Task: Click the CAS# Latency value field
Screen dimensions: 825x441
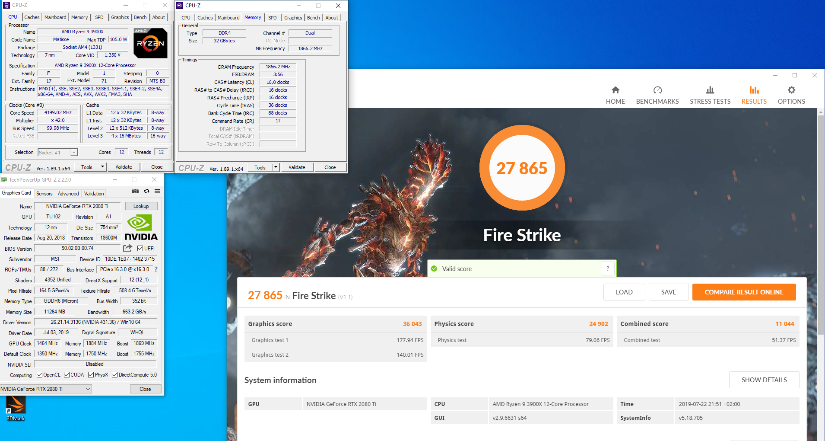Action: (278, 82)
